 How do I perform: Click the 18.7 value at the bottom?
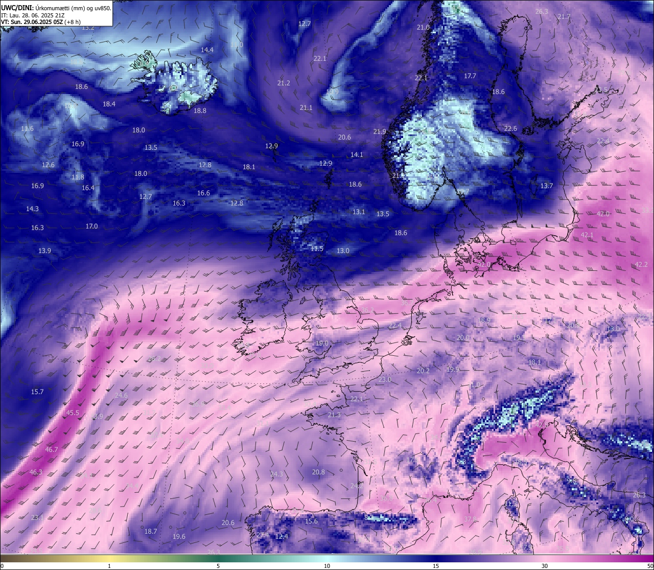tap(150, 531)
